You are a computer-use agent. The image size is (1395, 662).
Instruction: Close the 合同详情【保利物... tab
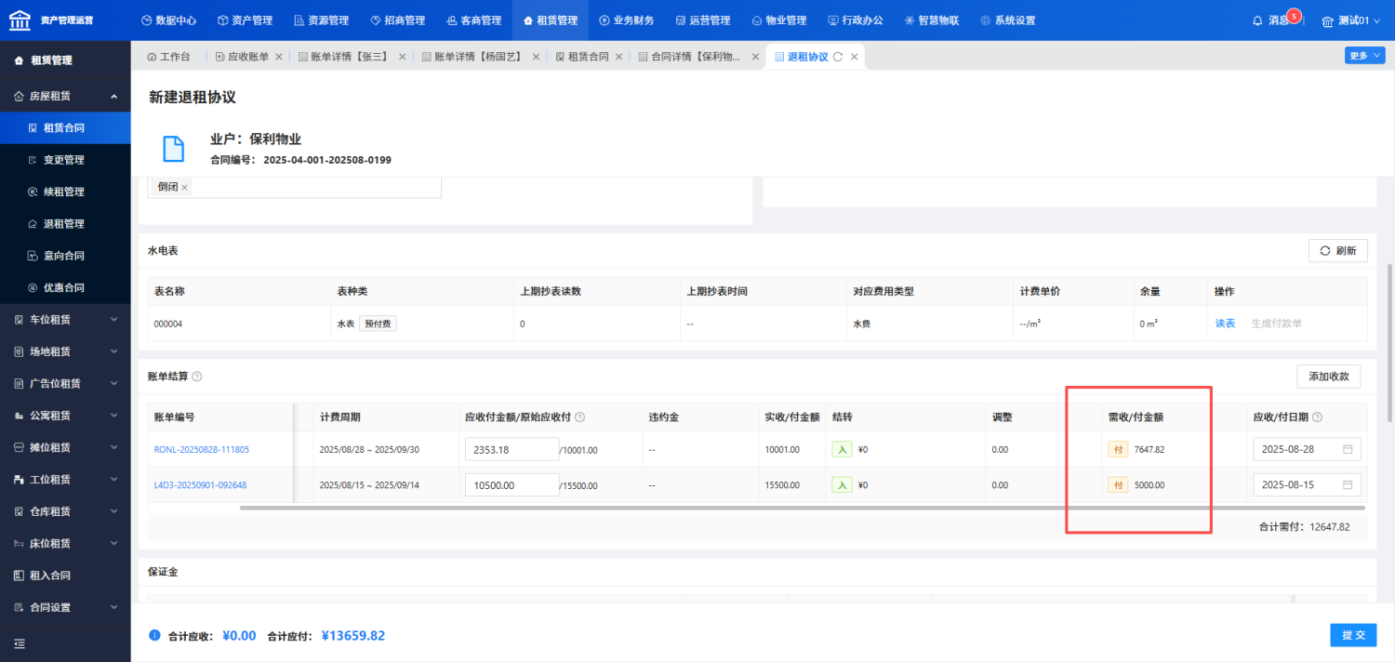[754, 57]
